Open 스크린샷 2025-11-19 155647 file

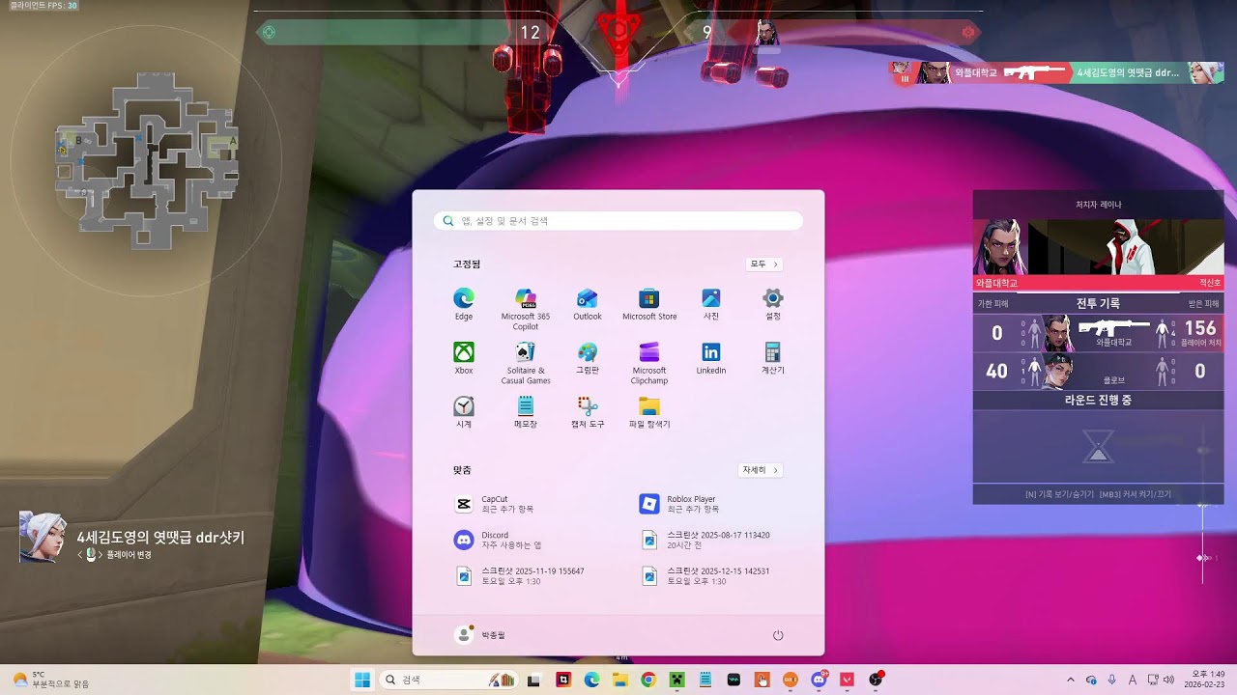tap(520, 575)
